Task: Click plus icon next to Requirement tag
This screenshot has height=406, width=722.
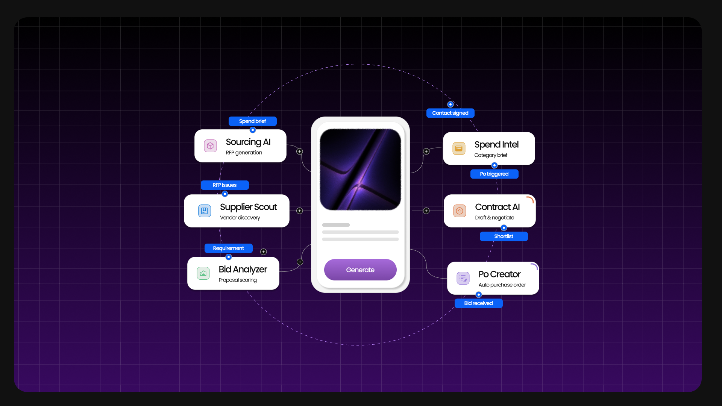Action: (x=263, y=252)
